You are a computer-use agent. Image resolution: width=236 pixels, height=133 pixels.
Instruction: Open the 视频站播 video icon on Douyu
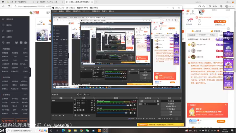coord(189,22)
